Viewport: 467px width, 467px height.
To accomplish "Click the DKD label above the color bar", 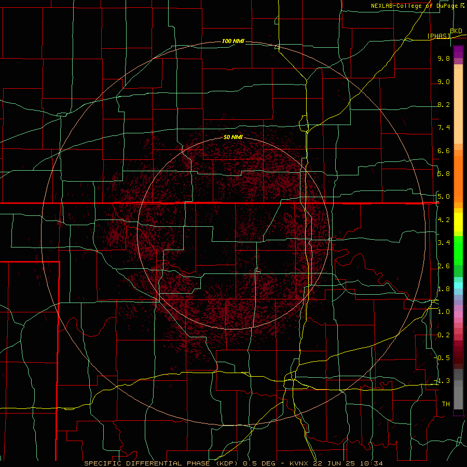I will tap(456, 31).
